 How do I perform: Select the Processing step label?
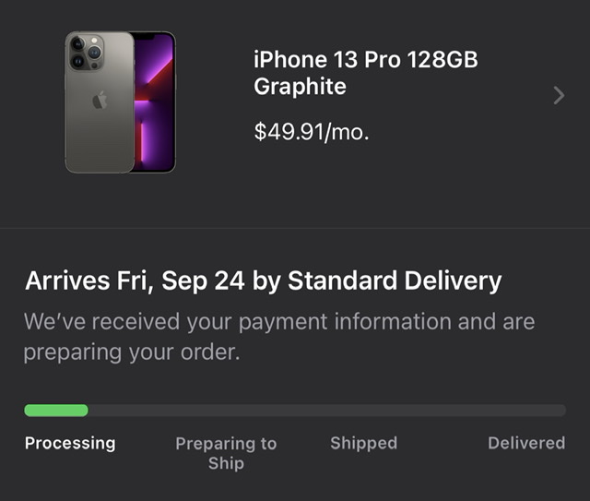pyautogui.click(x=70, y=443)
